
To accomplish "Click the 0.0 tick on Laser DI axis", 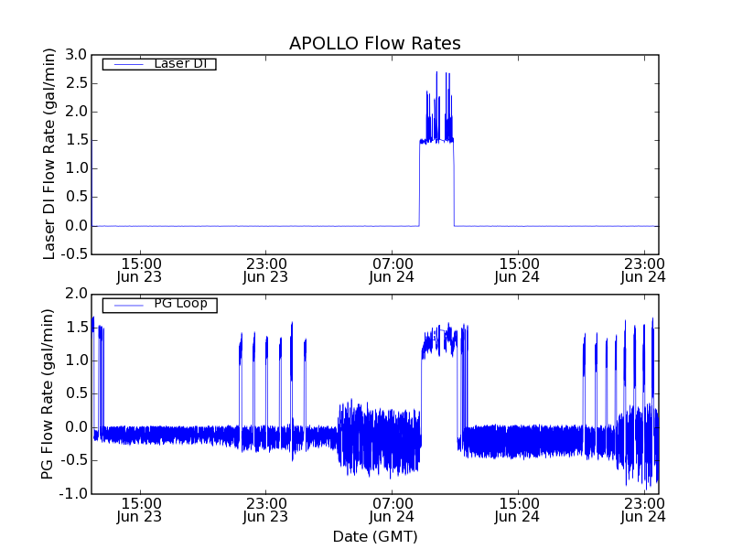I will tap(76, 226).
